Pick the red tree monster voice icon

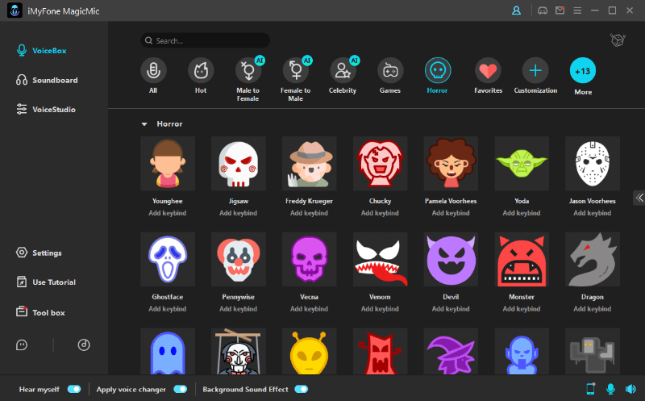click(x=380, y=351)
